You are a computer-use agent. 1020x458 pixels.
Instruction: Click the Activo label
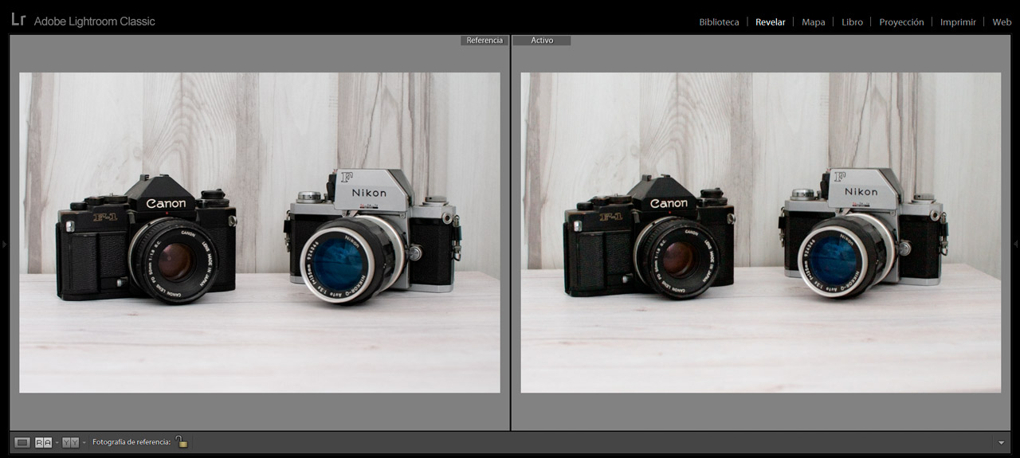pos(542,41)
